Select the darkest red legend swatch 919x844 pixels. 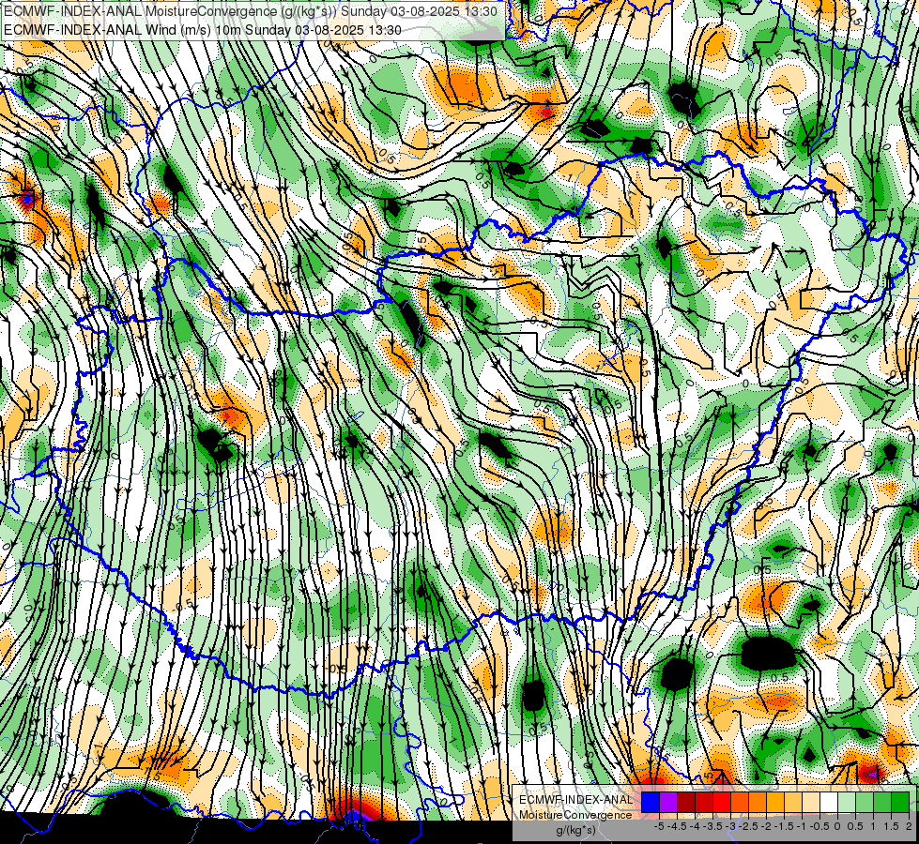pyautogui.click(x=686, y=803)
